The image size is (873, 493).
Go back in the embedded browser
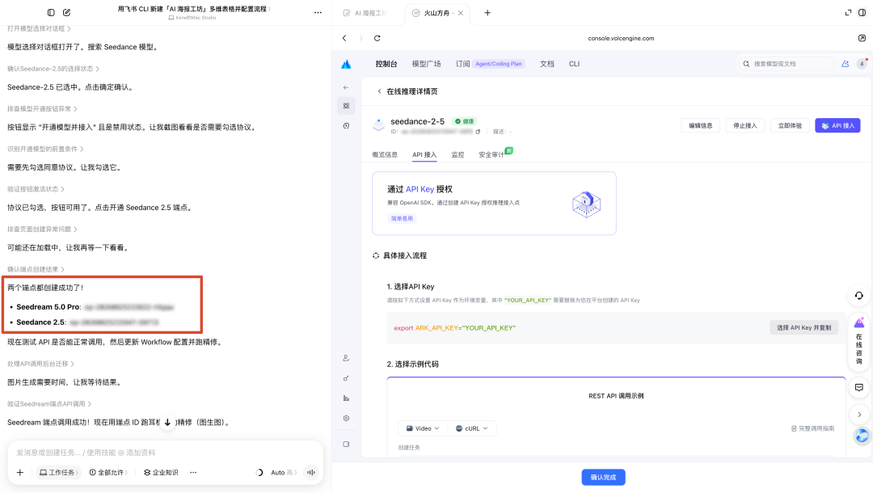tap(344, 38)
